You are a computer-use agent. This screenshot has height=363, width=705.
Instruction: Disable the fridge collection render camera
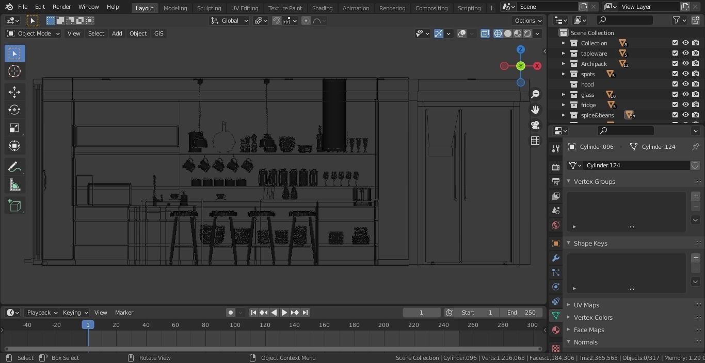pyautogui.click(x=696, y=105)
